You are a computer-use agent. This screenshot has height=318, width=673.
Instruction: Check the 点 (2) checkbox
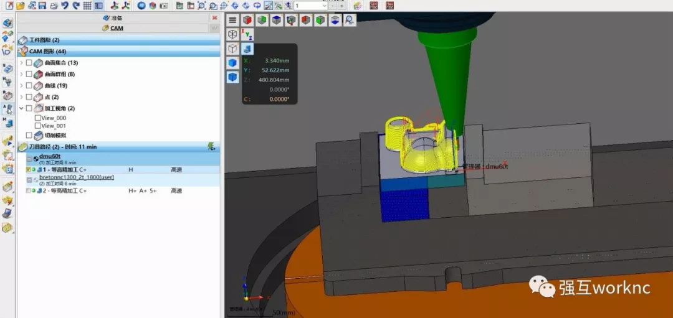click(x=29, y=97)
